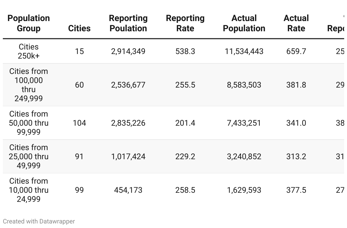Click the Actual Population column header
The image size is (347, 228).
[x=244, y=23]
